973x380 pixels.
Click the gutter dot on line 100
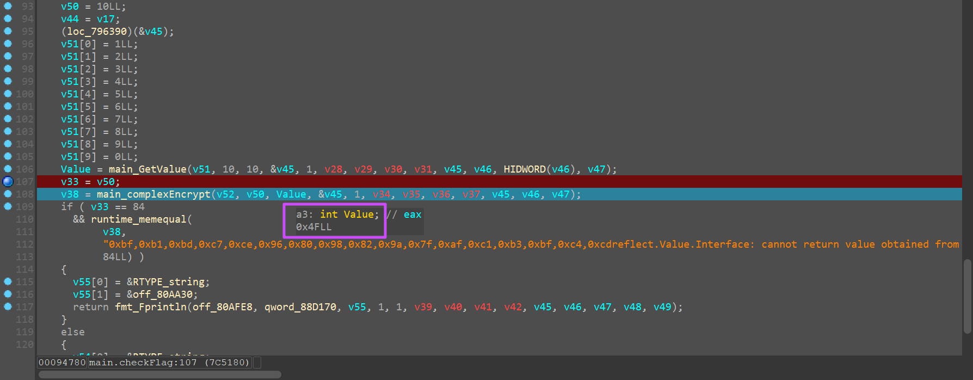tap(8, 94)
